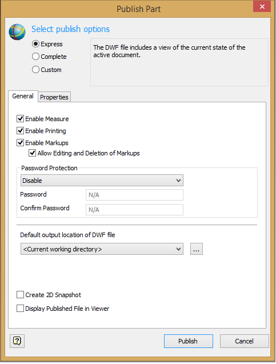276x364 pixels.
Task: Select the Custom radio button
Action: [35, 69]
